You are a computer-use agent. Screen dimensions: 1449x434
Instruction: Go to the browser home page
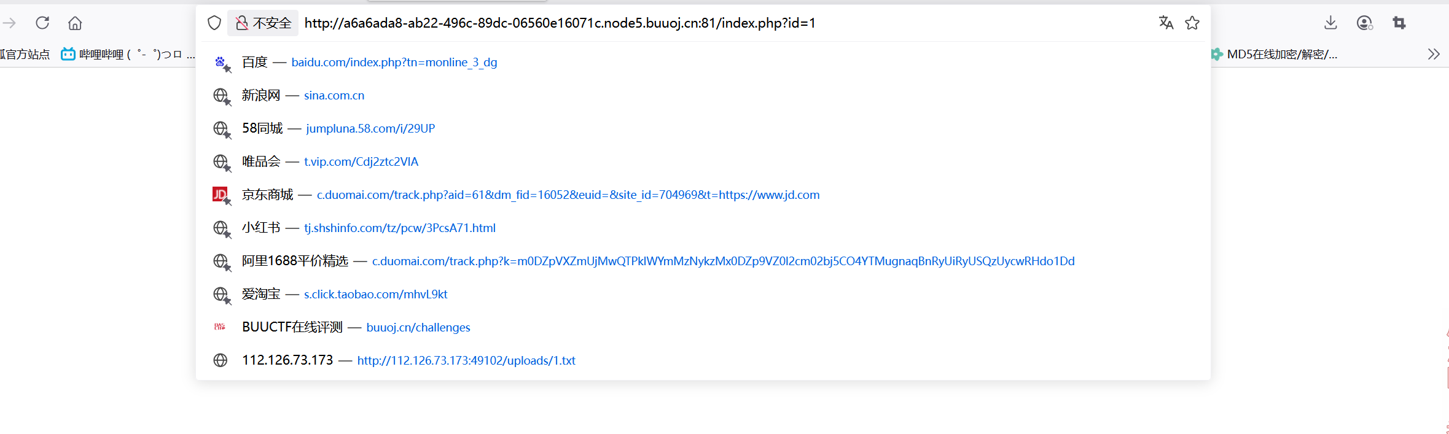pos(75,23)
